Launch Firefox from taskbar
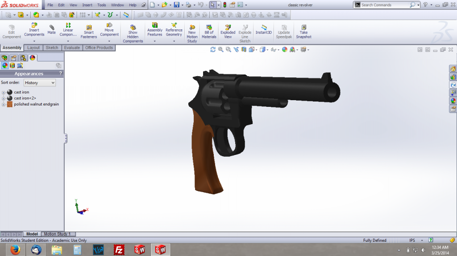The width and height of the screenshot is (457, 256). [15, 250]
